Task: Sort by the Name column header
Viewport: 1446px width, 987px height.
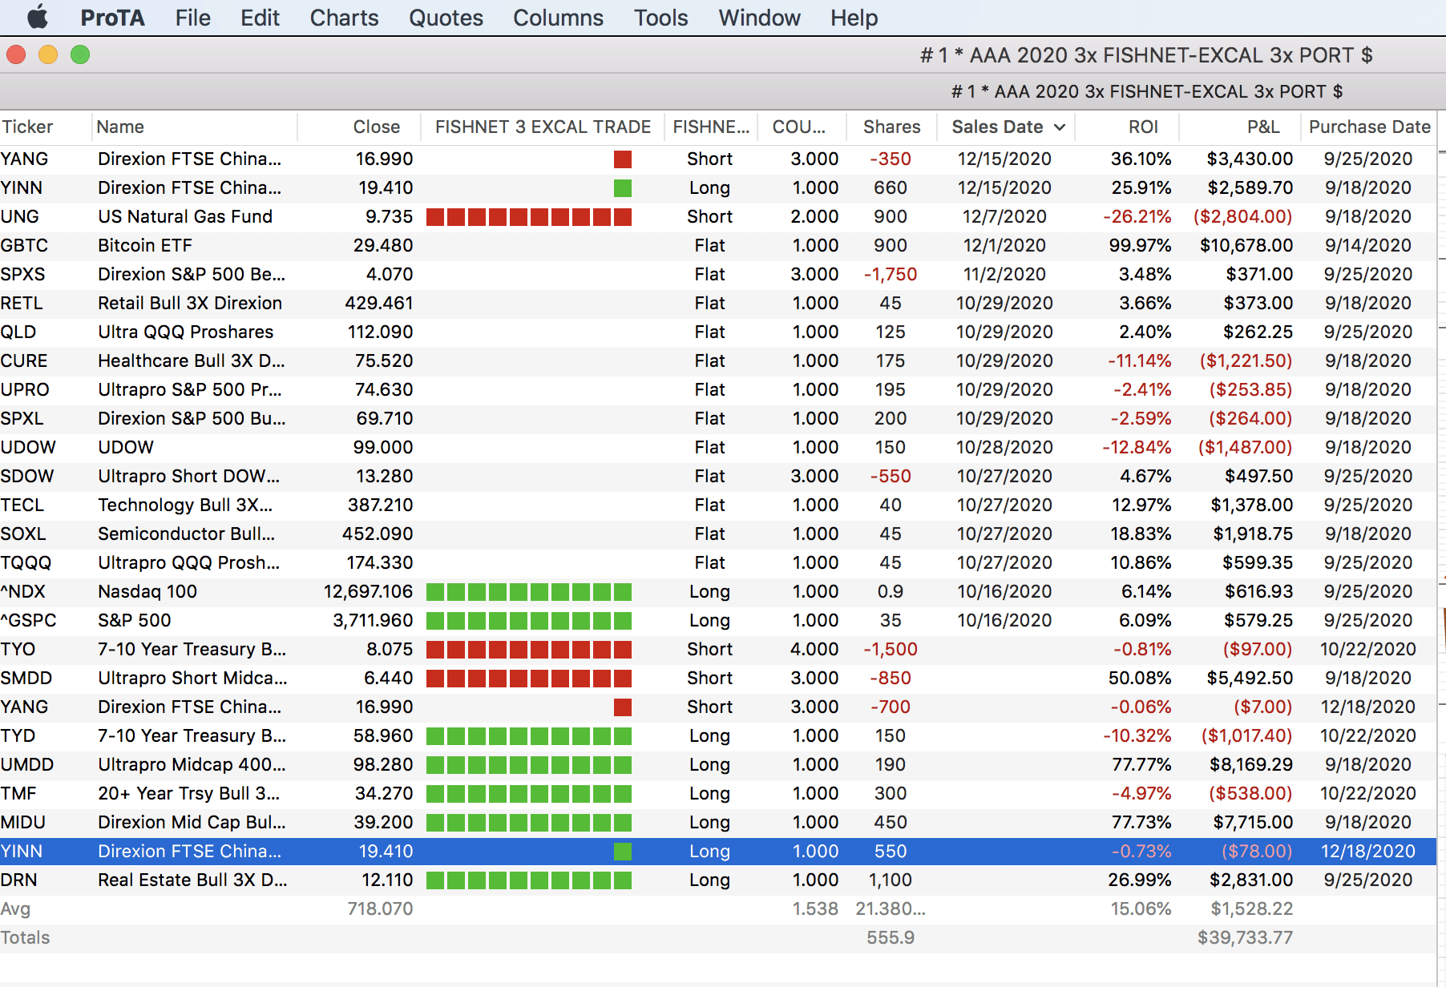Action: tap(120, 127)
